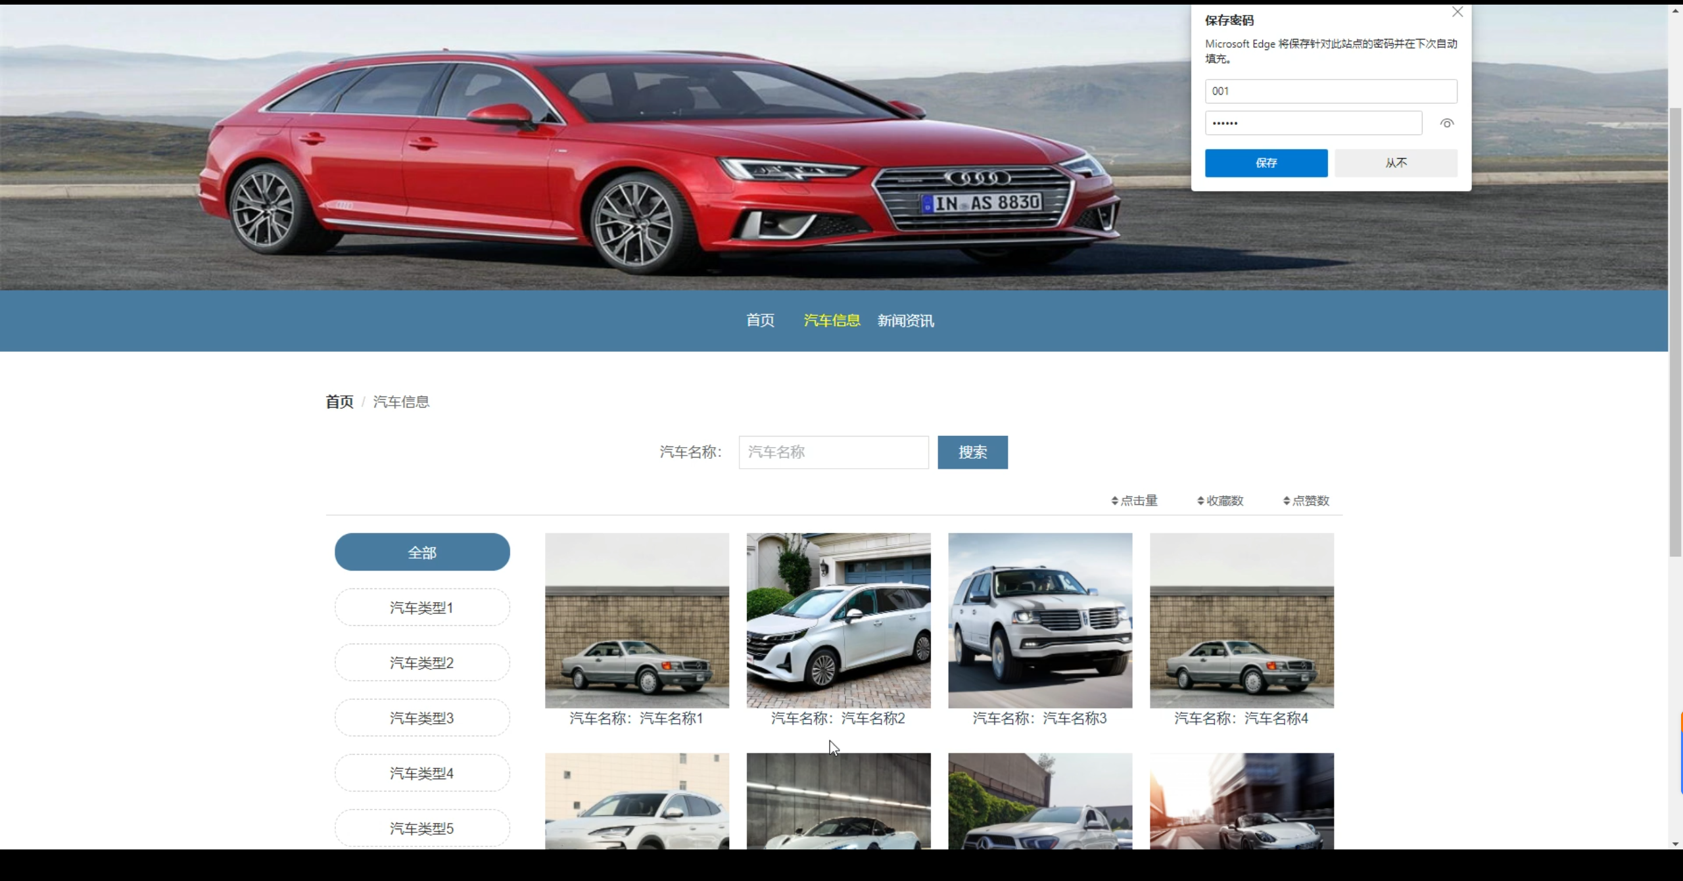Filter by 汽车类型1 category
The image size is (1683, 881).
[422, 607]
